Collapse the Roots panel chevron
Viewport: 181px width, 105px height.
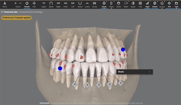tap(150, 72)
